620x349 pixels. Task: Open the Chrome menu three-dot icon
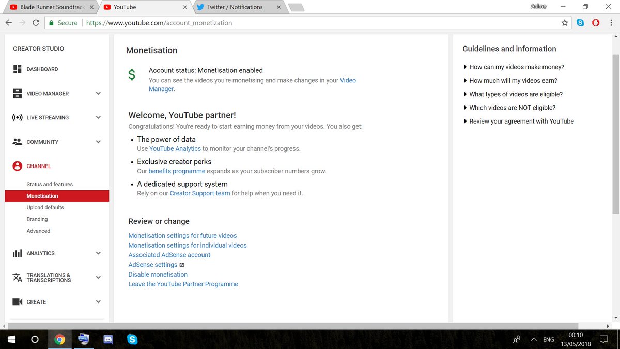611,23
